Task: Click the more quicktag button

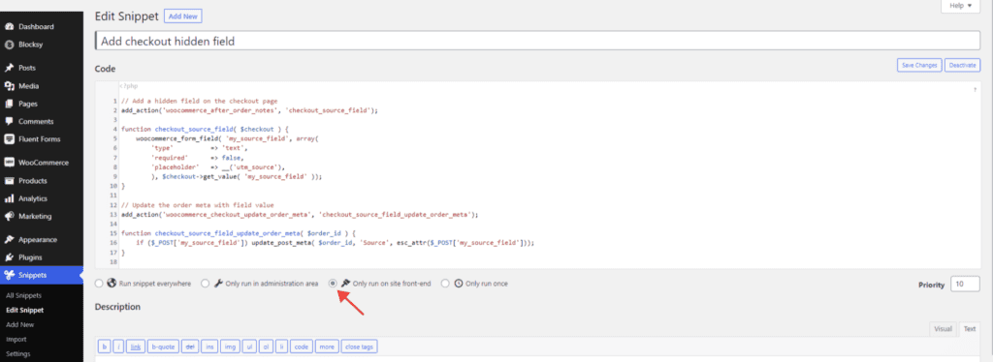Action: tap(327, 347)
